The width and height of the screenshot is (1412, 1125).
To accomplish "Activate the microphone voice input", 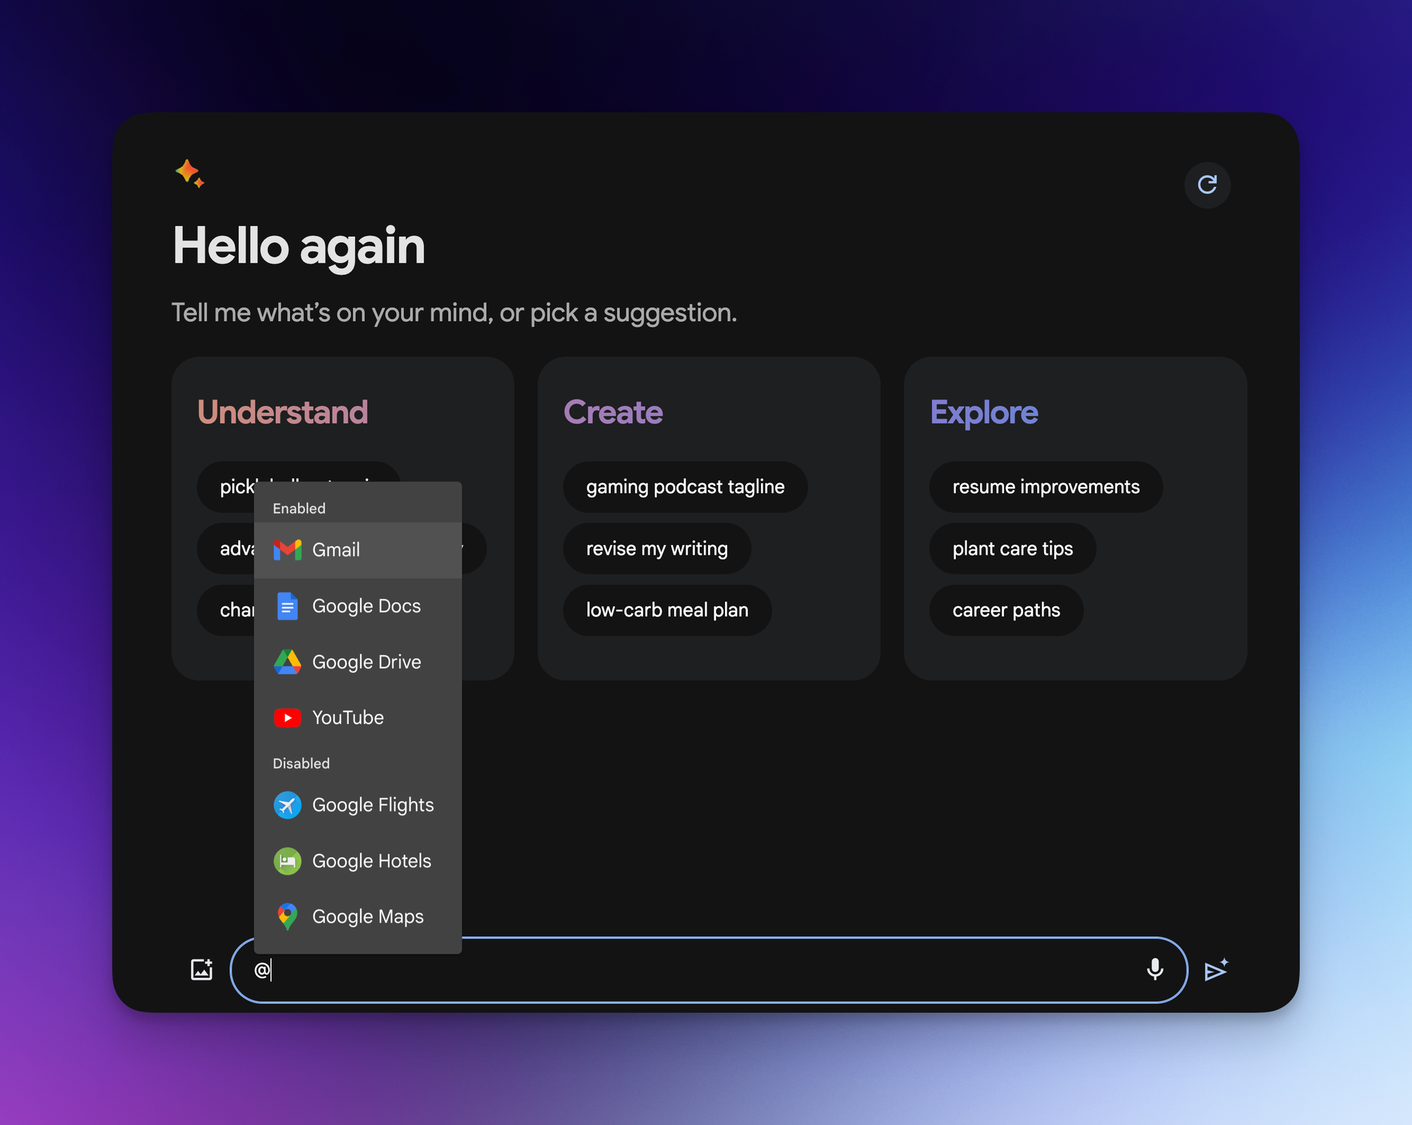I will click(1155, 969).
